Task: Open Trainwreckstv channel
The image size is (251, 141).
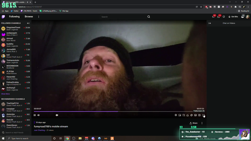Action: point(16,61)
